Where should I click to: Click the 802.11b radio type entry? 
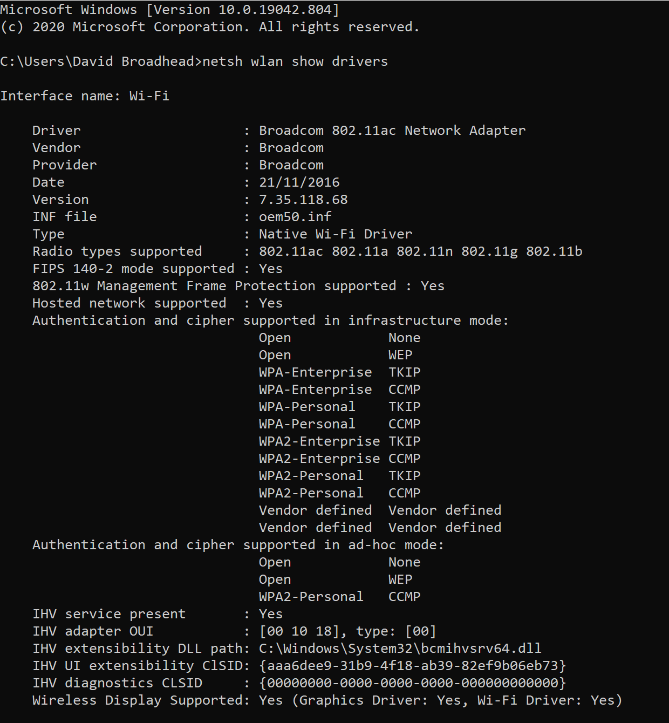click(x=554, y=251)
